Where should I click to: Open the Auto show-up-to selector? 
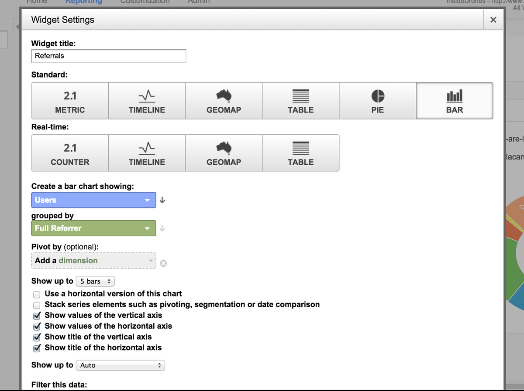pos(121,365)
